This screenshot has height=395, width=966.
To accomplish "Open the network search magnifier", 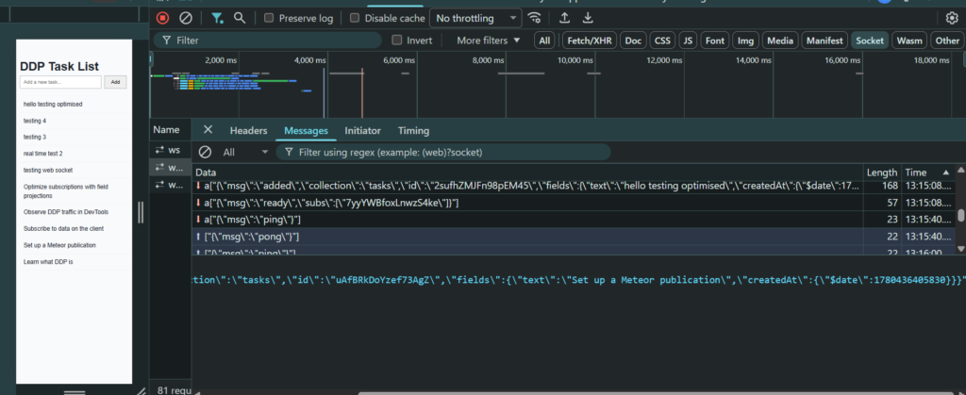I will (240, 18).
